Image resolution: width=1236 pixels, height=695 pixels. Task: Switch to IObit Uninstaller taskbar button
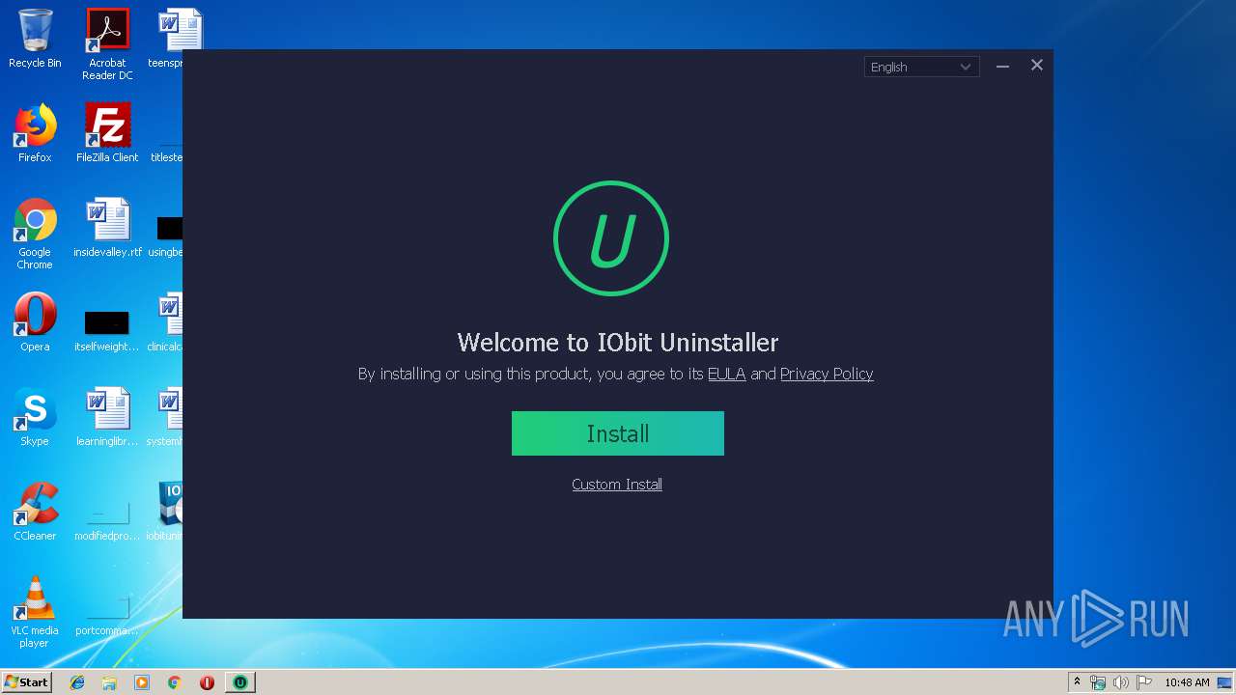pyautogui.click(x=240, y=682)
